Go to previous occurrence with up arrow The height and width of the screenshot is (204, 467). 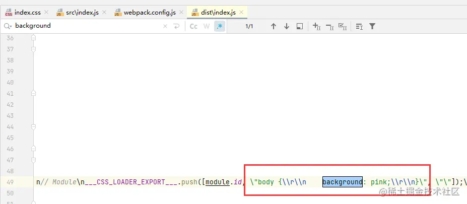point(274,26)
